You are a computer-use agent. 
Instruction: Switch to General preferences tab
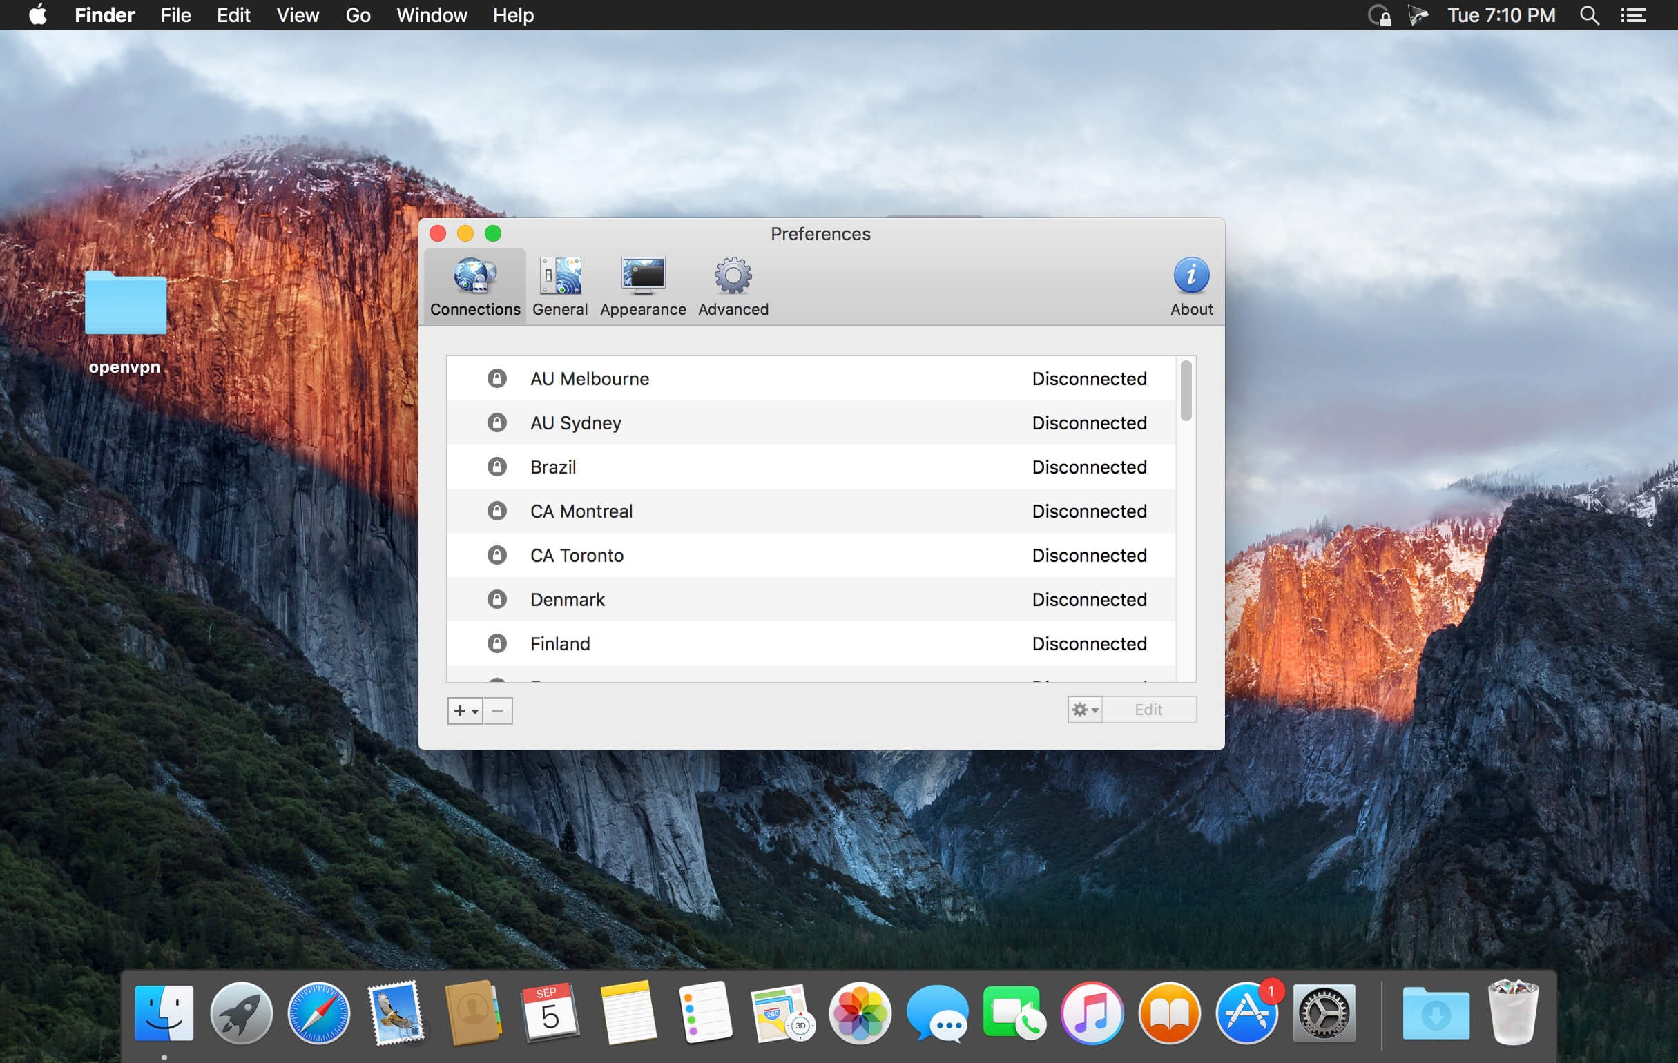[x=559, y=284]
